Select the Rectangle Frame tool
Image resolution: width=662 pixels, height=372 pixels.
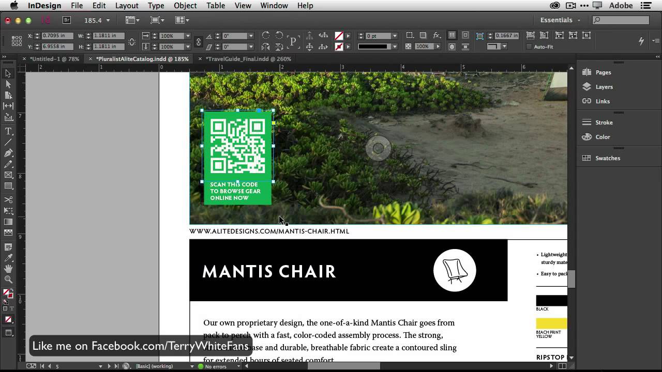coord(8,175)
